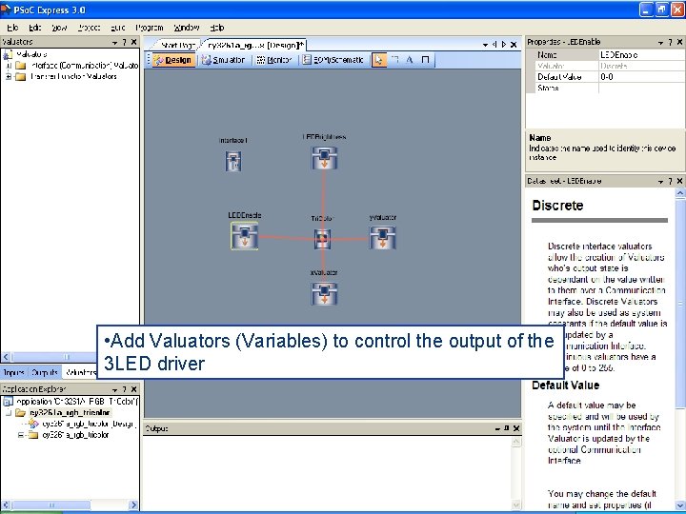The height and width of the screenshot is (514, 686).
Task: Toggle auto-hide pin on Output panel
Action: 507,428
